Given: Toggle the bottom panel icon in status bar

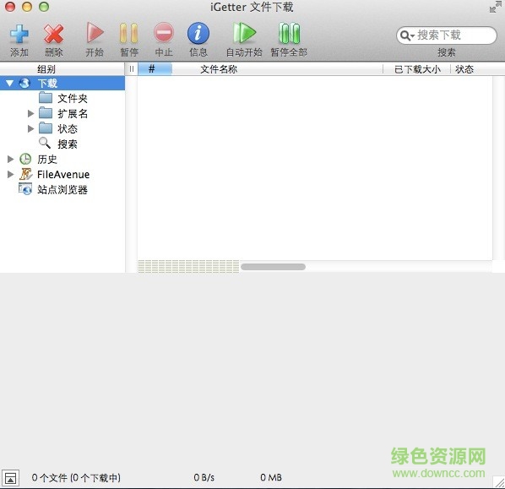Looking at the screenshot, I should pyautogui.click(x=10, y=478).
